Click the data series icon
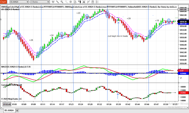 [x=84, y=2]
